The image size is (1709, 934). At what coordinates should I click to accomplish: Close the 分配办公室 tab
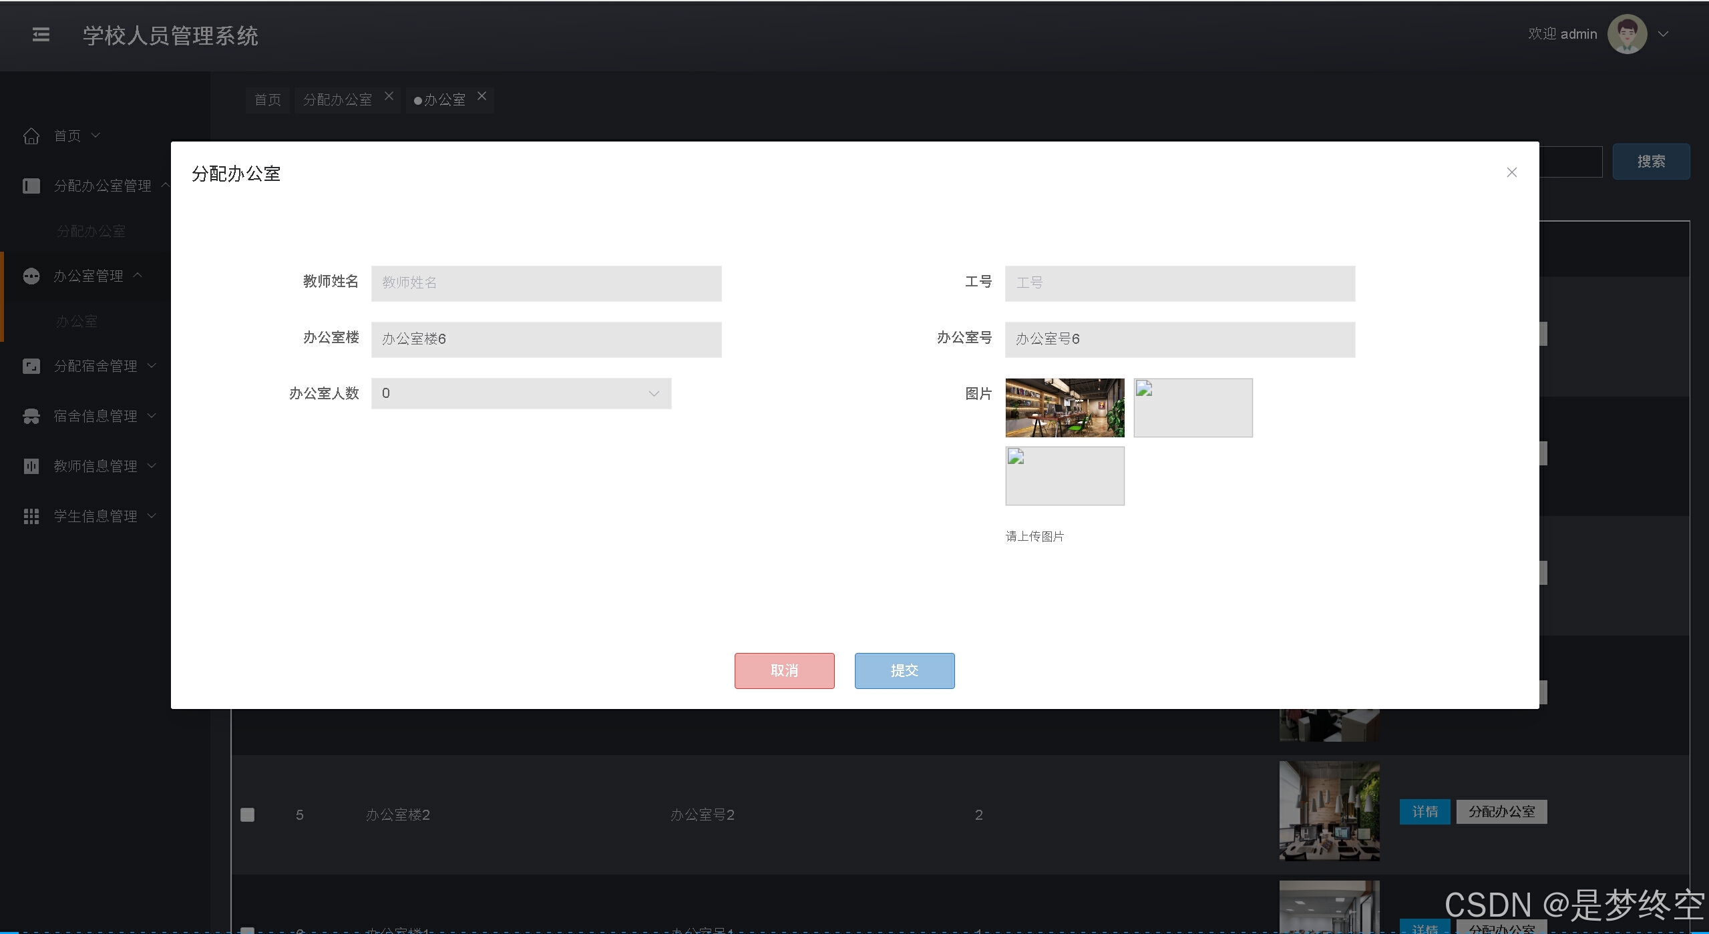pyautogui.click(x=389, y=96)
